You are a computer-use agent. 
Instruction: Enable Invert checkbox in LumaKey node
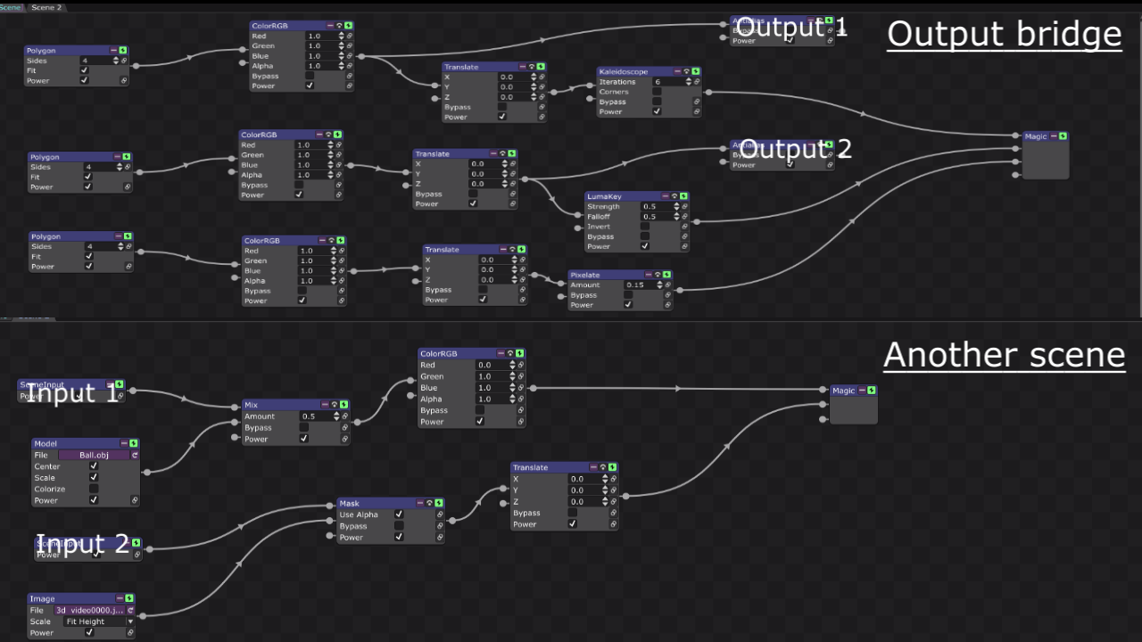(645, 226)
